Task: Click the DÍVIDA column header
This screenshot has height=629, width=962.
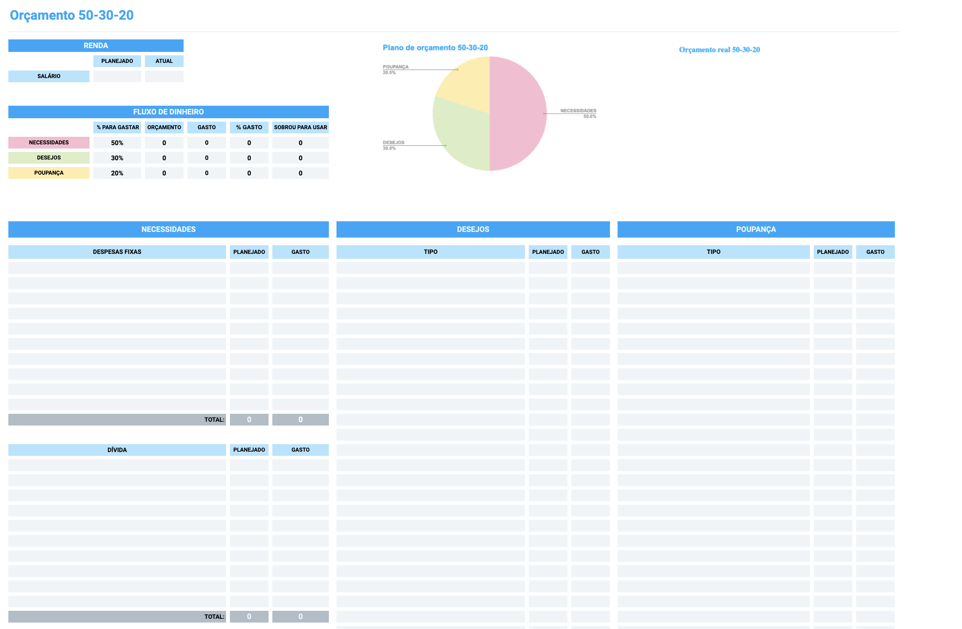Action: coord(117,450)
